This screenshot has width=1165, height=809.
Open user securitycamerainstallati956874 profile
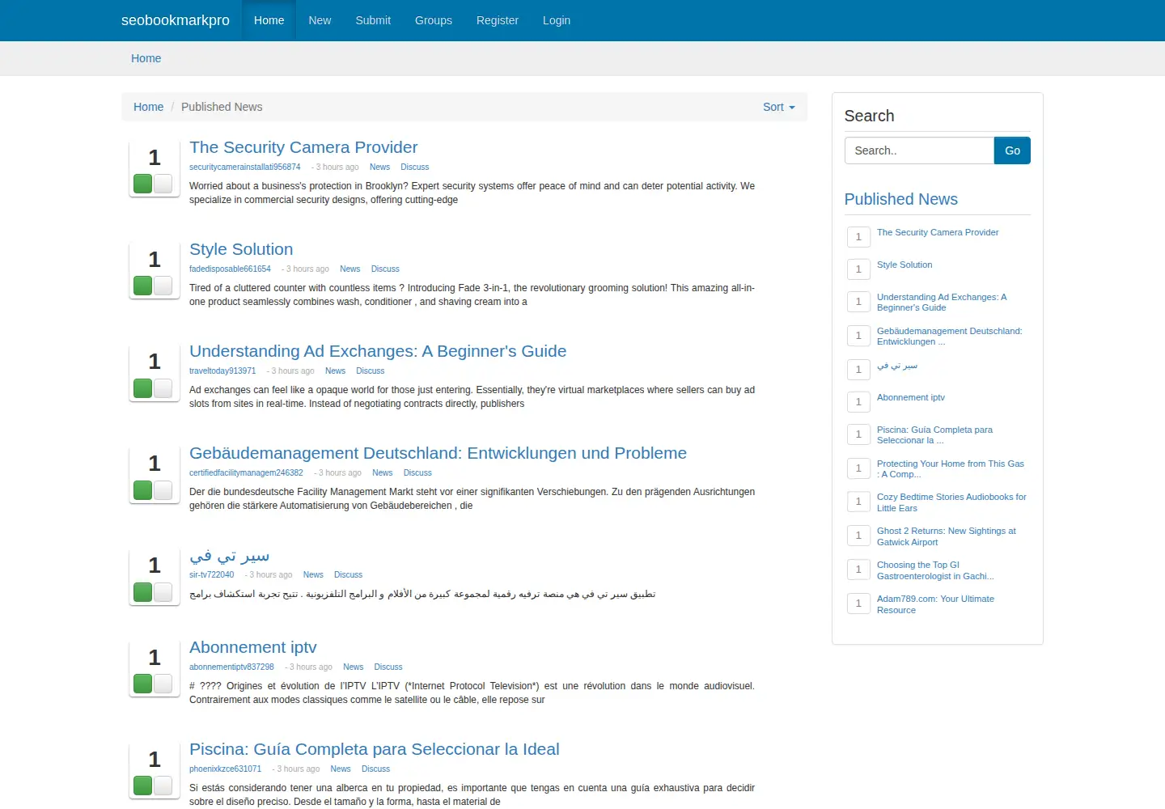tap(245, 167)
